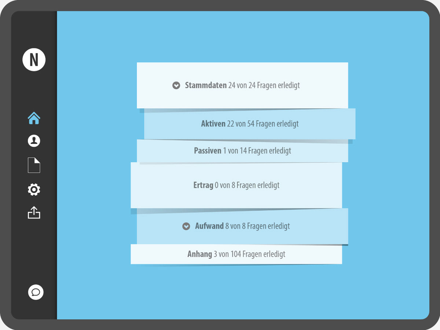Click the "3 von 104 Fragen erledigt" progress text
The height and width of the screenshot is (330, 440).
click(249, 254)
